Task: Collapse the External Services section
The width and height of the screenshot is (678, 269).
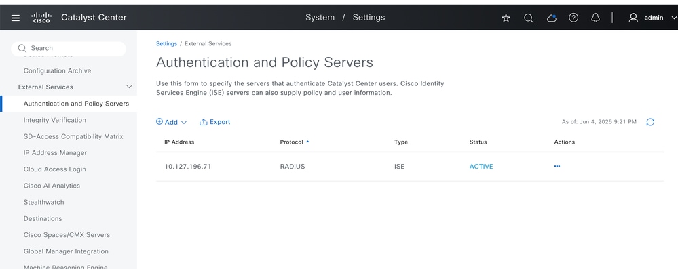Action: click(129, 87)
